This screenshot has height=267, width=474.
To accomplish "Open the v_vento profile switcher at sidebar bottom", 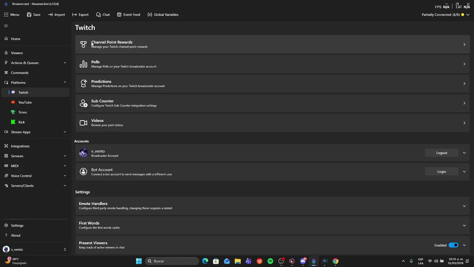I will (x=35, y=250).
